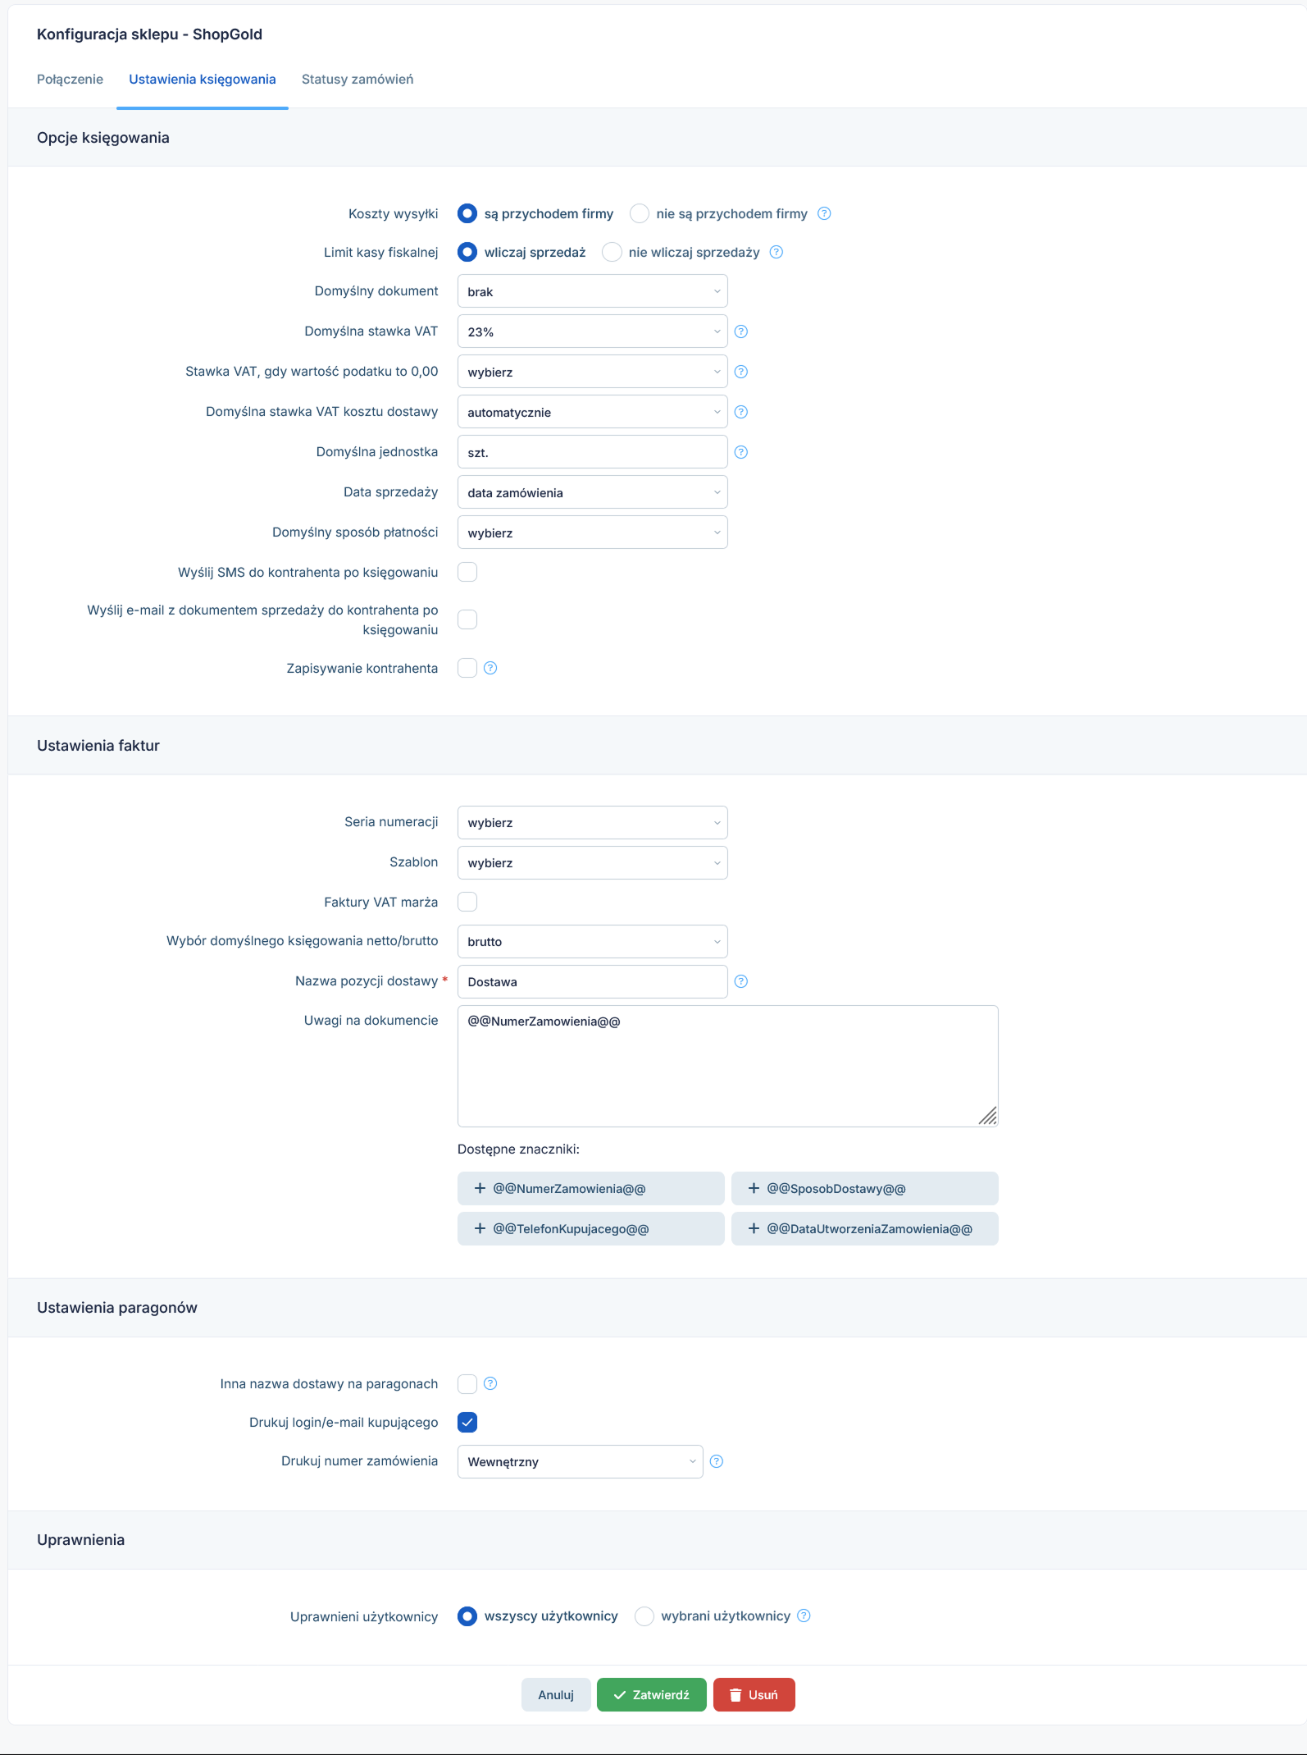The image size is (1307, 1755).
Task: Open help icon next to Koszty wysyłki
Action: click(824, 213)
